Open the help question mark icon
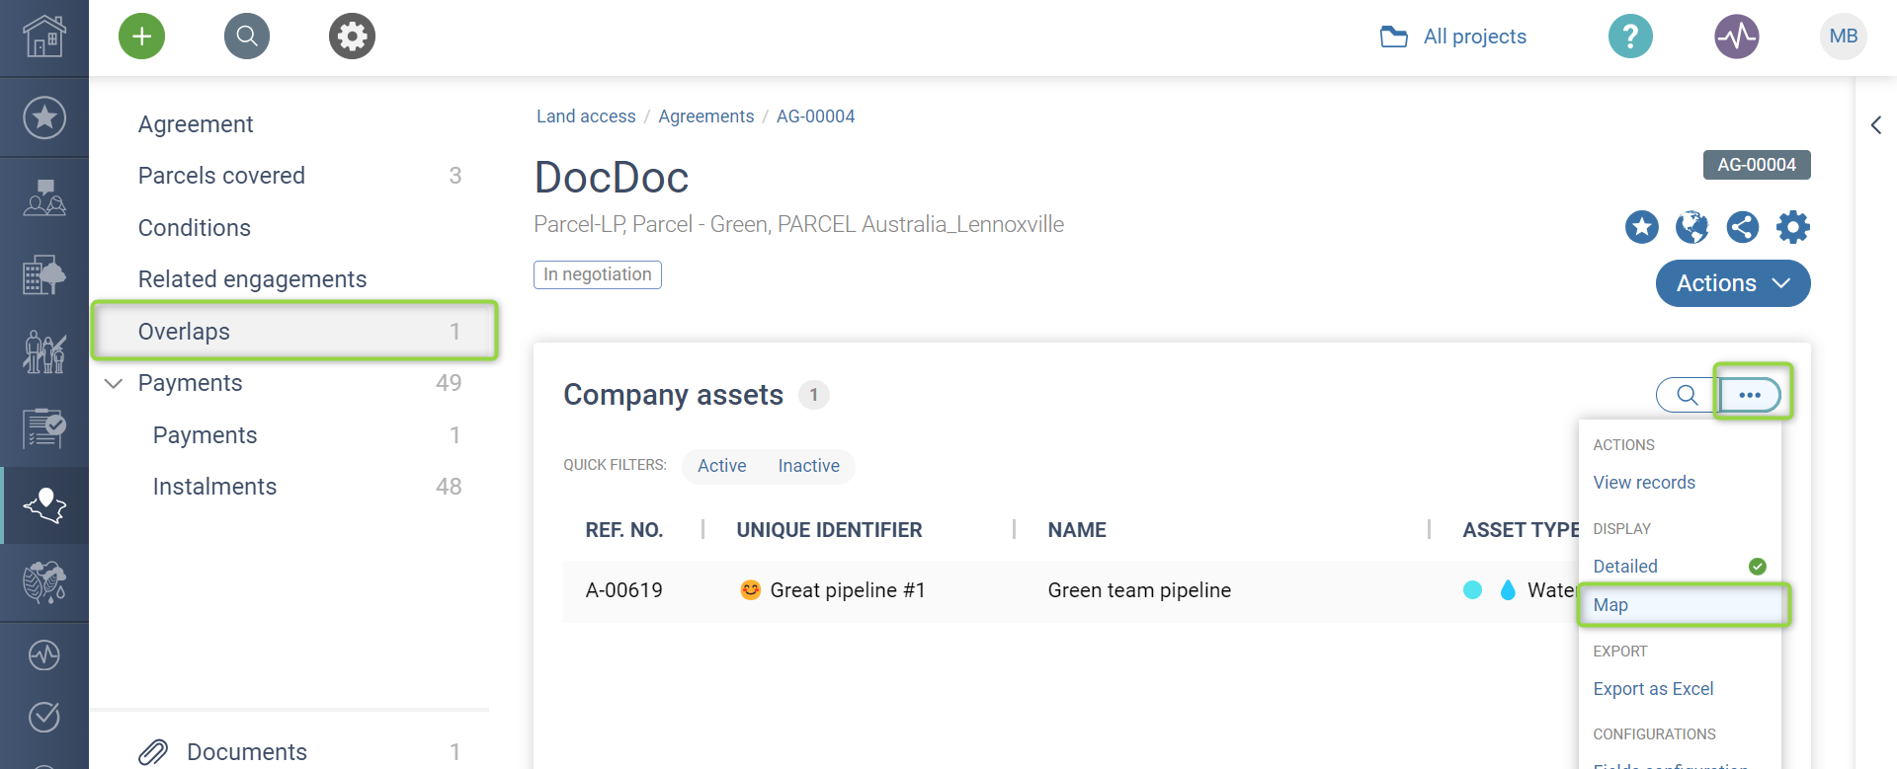1897x769 pixels. click(1630, 37)
